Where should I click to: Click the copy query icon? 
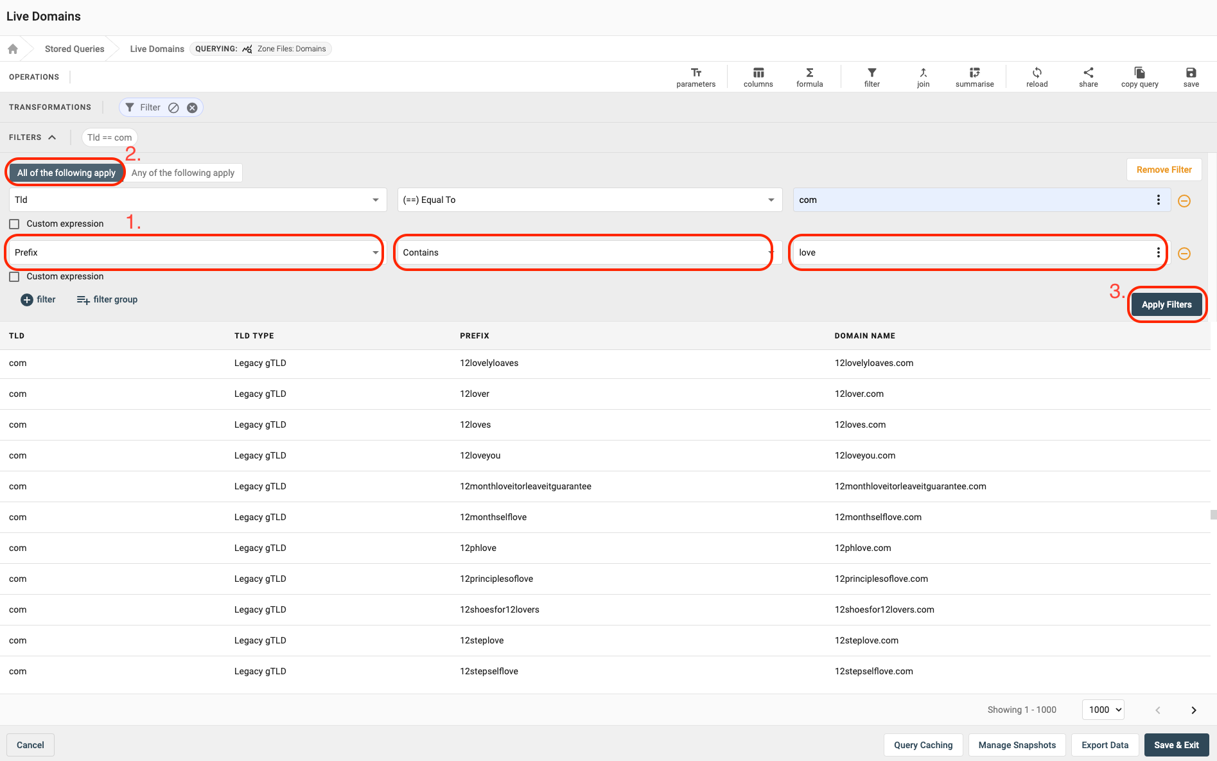tap(1139, 76)
